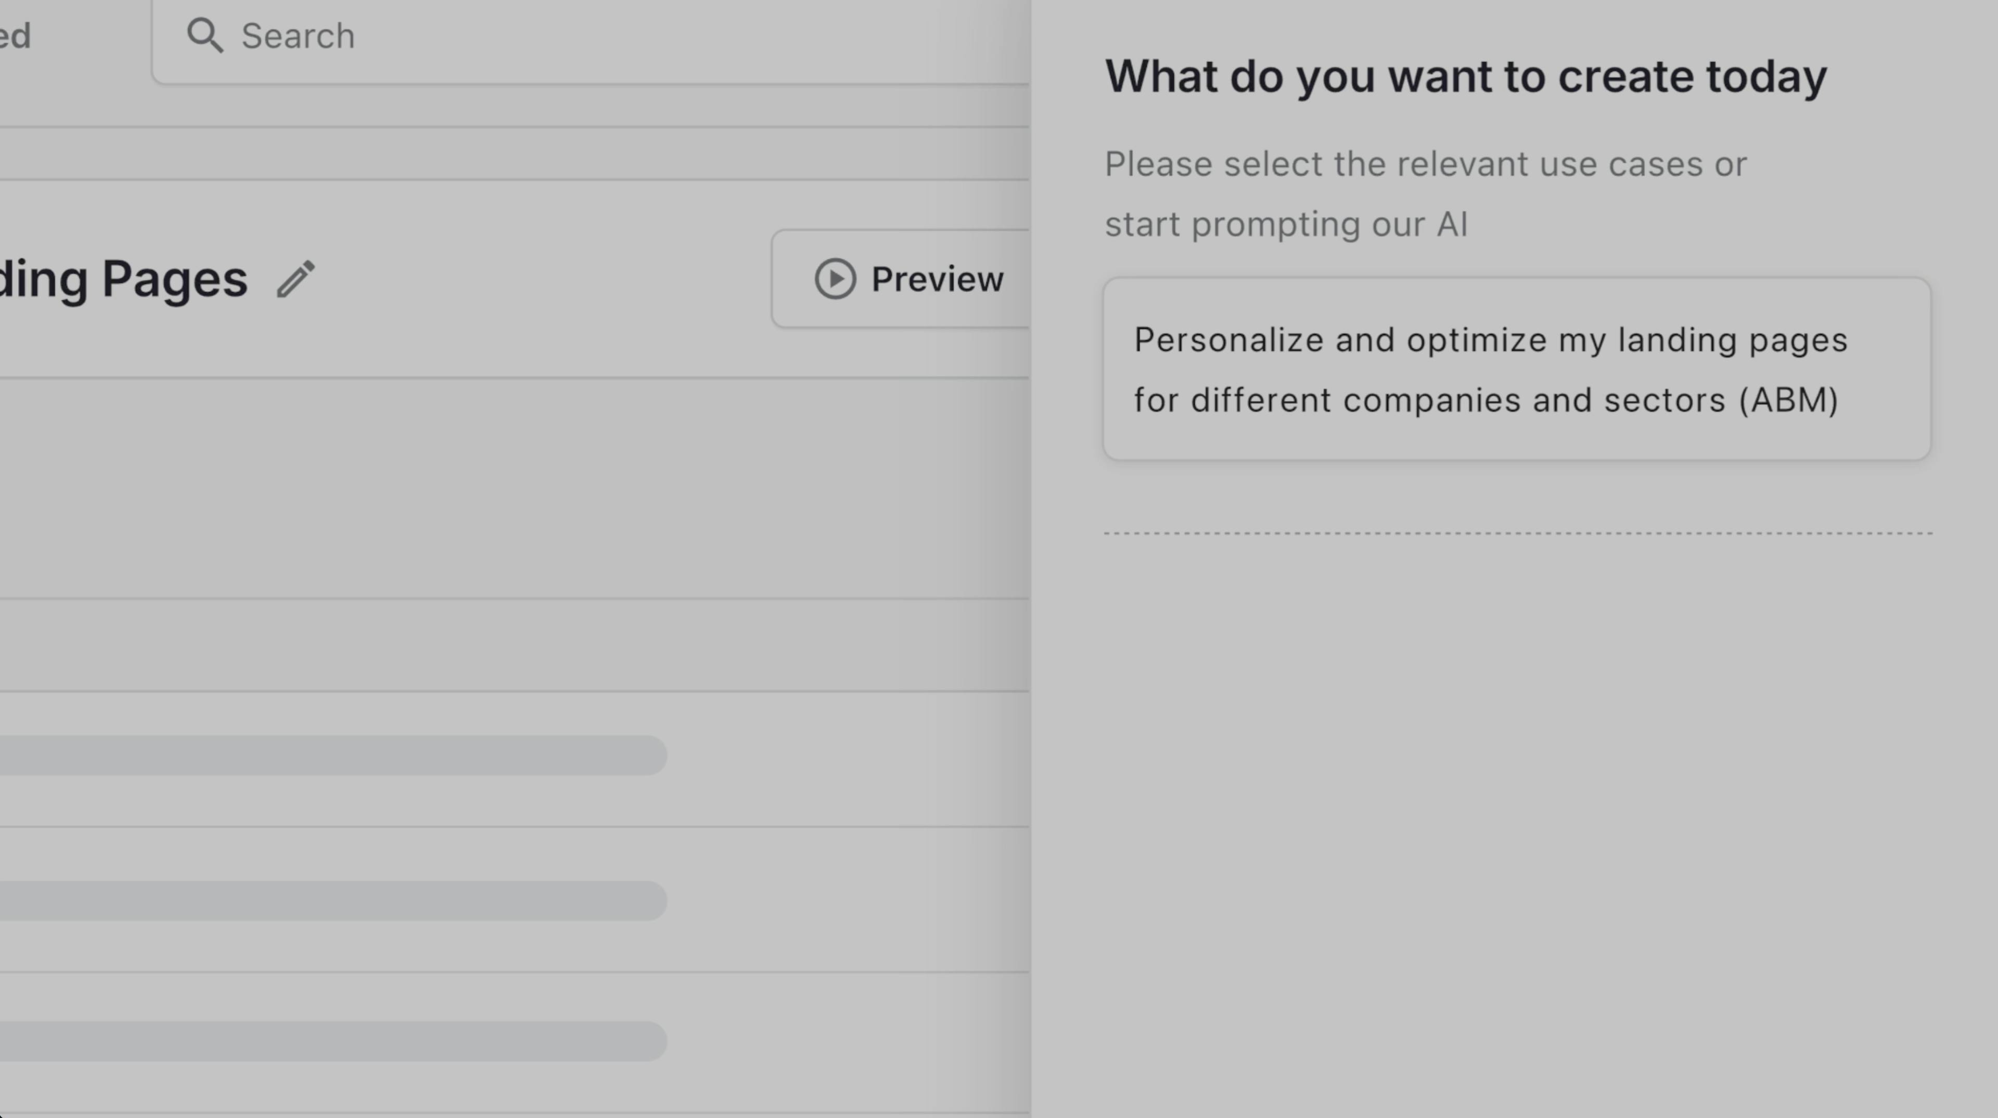
Task: Open the Preview button
Action: point(901,278)
